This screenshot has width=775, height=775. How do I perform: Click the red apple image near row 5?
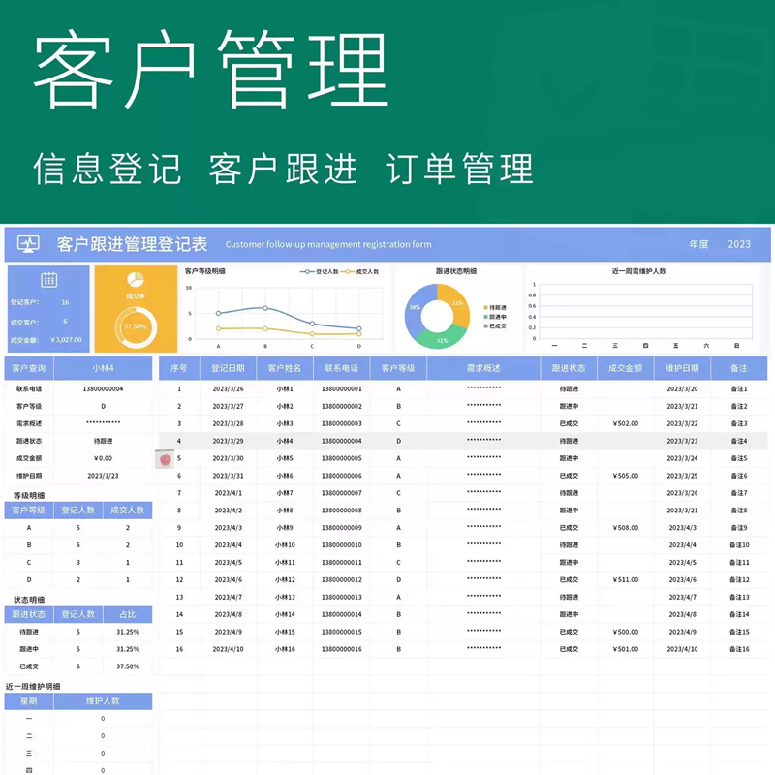click(x=165, y=459)
